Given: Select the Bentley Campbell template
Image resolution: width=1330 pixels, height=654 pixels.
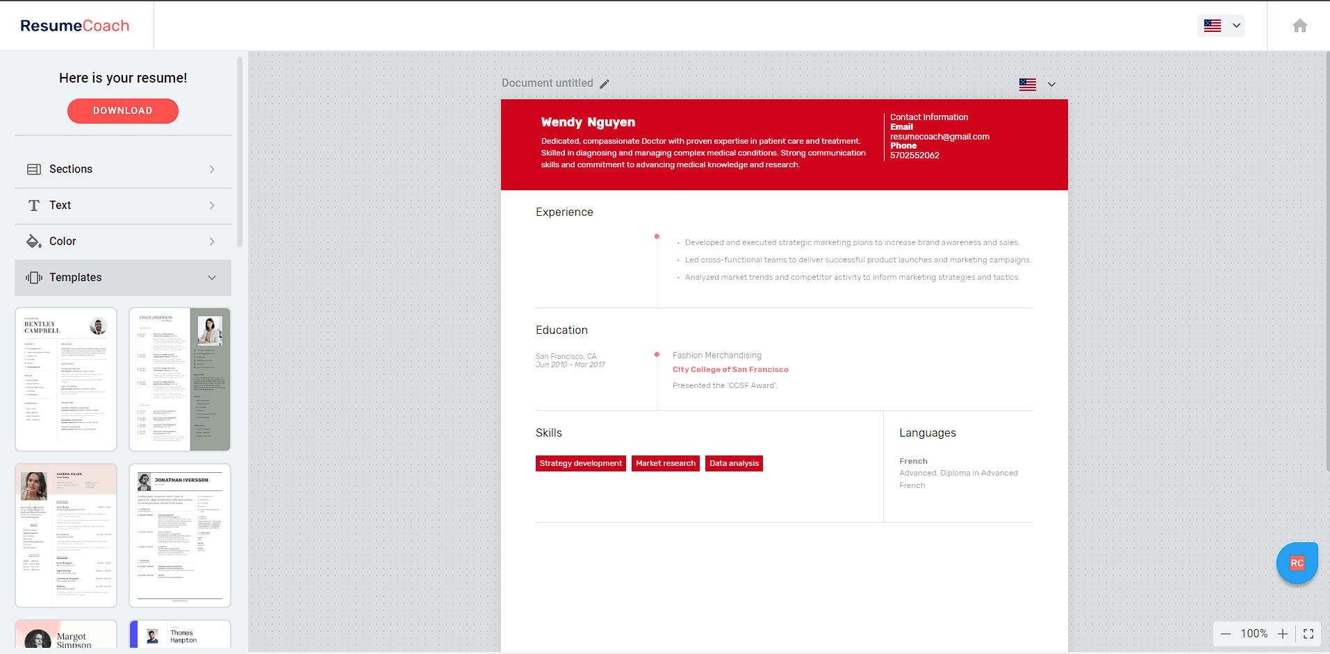Looking at the screenshot, I should pos(66,379).
